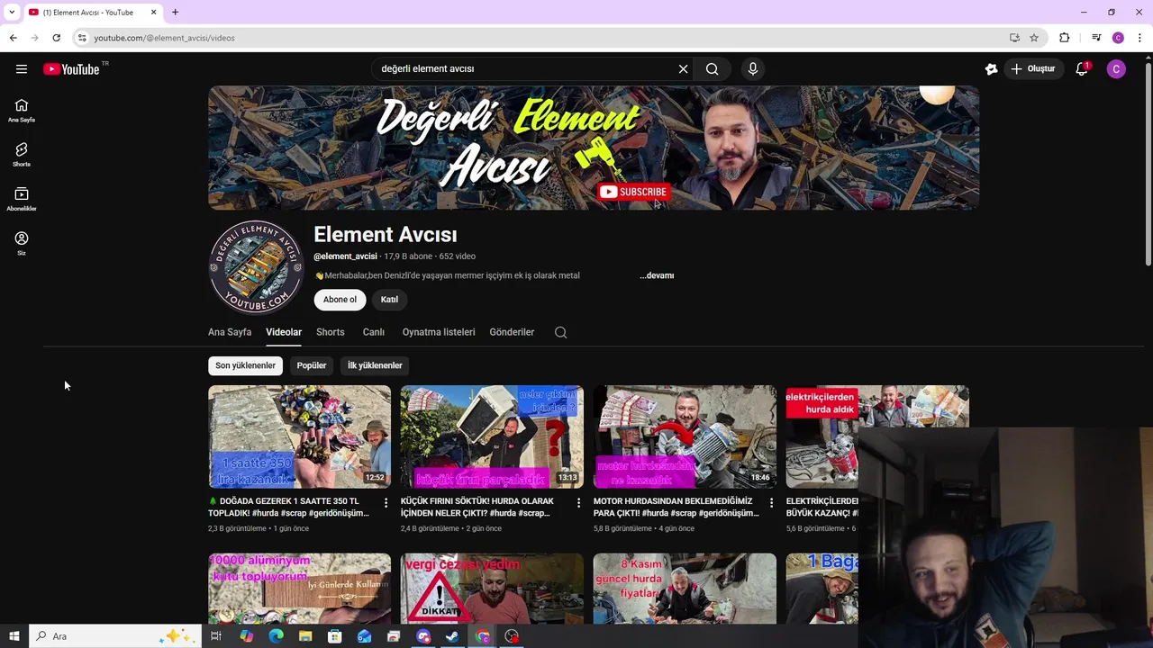Open the '10000 alüminyum kutu' video thumbnail

tap(300, 589)
